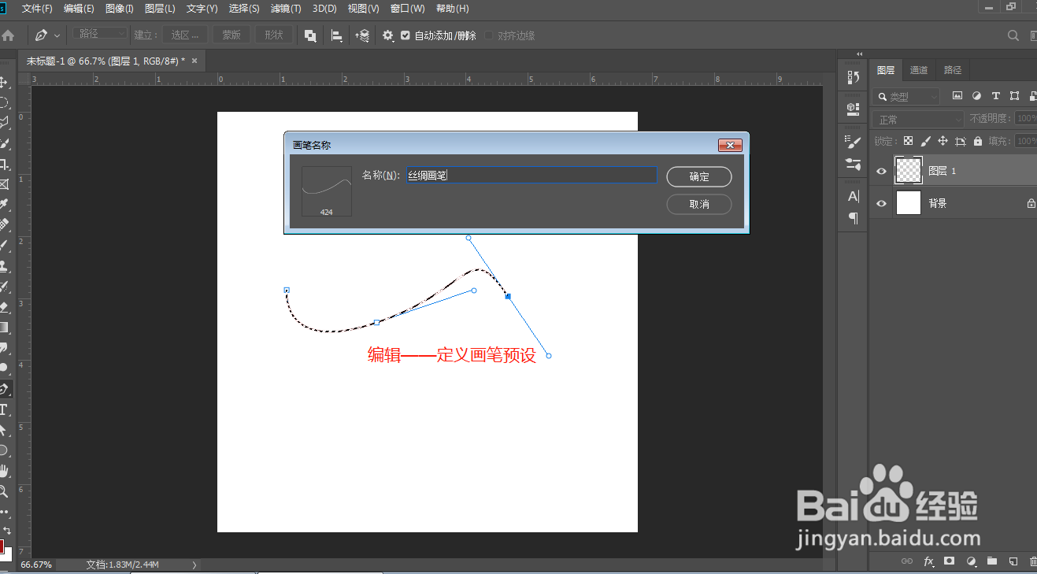Screen dimensions: 1037x574
Task: Select the Clone Stamp tool
Action: (x=4, y=266)
